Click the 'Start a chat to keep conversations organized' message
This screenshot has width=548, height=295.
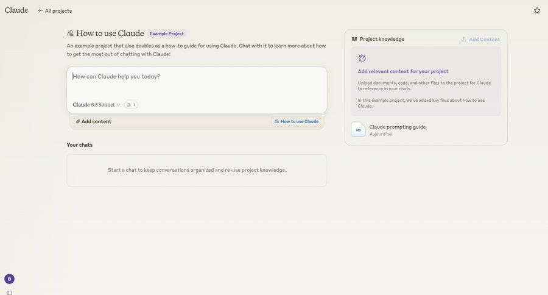[197, 170]
